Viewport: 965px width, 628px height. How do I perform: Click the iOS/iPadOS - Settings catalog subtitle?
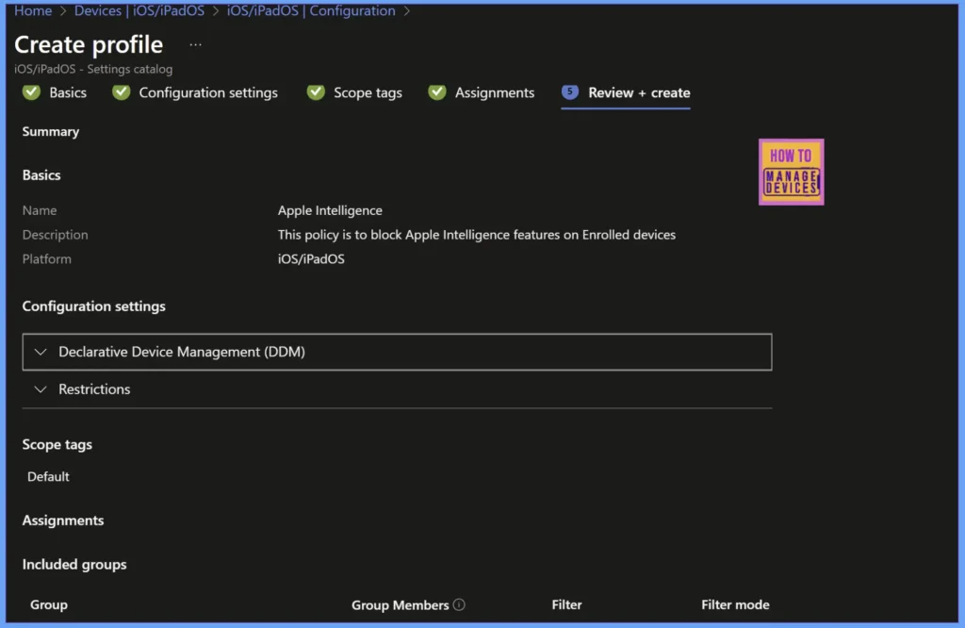point(93,69)
